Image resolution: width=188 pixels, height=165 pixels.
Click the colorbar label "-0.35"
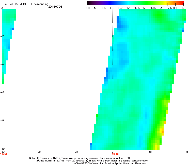pyautogui.click(x=119, y=8)
